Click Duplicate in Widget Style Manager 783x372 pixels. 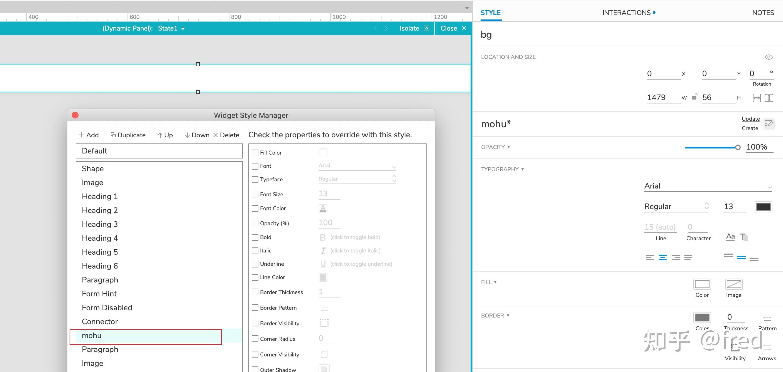point(128,135)
